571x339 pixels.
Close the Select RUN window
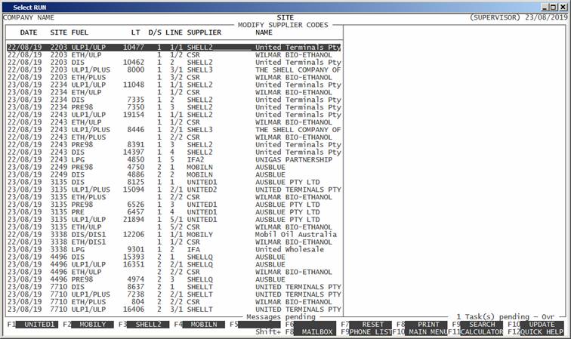(562, 8)
